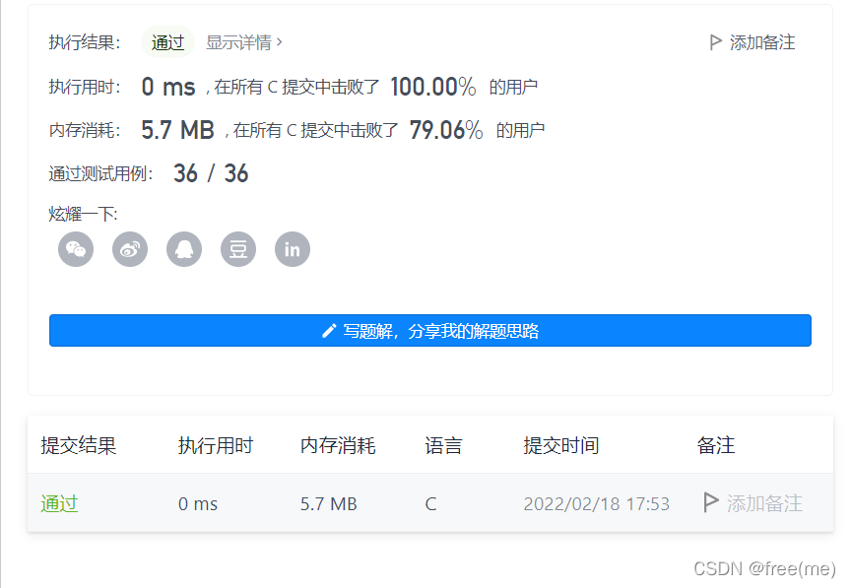Image resolution: width=850 pixels, height=588 pixels.
Task: Select the 5.7 MB cell in table
Action: (329, 504)
